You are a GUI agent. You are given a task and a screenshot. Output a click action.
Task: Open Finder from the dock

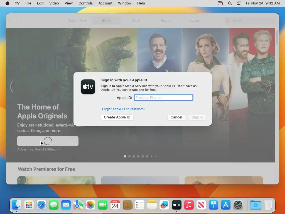click(17, 205)
